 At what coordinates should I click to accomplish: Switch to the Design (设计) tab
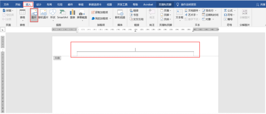pyautogui.click(x=39, y=5)
